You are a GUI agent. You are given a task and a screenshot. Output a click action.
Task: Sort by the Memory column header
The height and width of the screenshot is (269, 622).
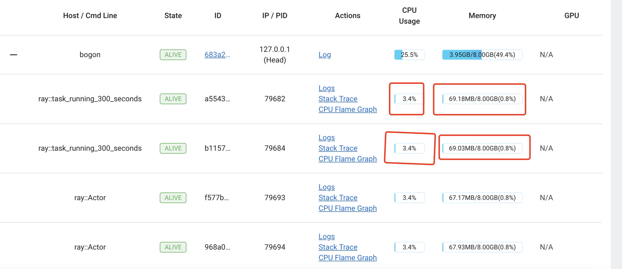pos(482,15)
